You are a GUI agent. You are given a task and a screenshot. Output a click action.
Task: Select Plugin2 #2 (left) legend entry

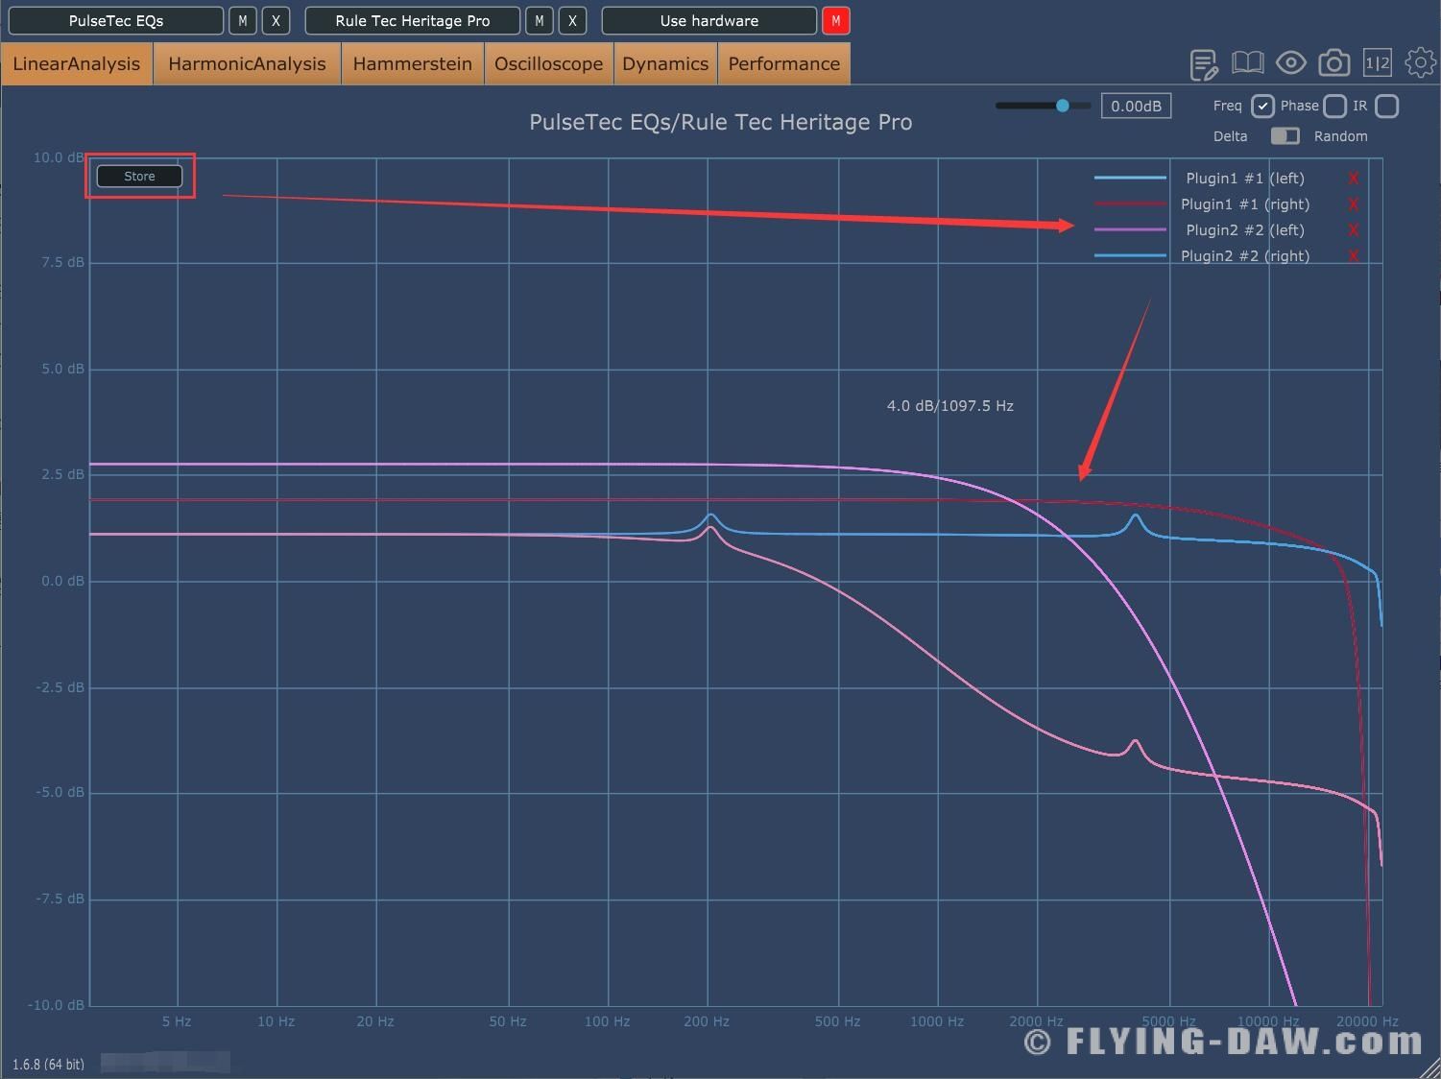(1245, 230)
